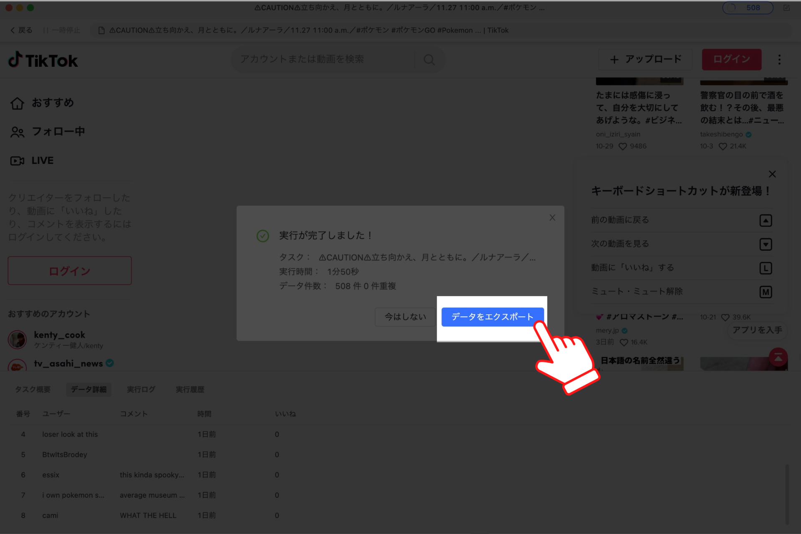Click the 戻る back button
This screenshot has height=534, width=801.
click(21, 30)
